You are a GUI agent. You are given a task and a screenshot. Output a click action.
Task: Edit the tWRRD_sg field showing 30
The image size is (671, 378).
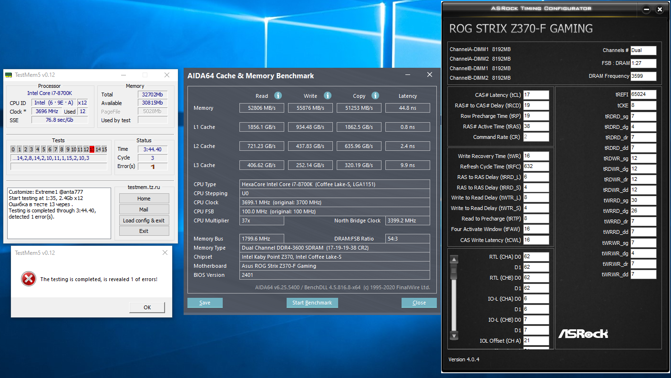click(x=643, y=200)
